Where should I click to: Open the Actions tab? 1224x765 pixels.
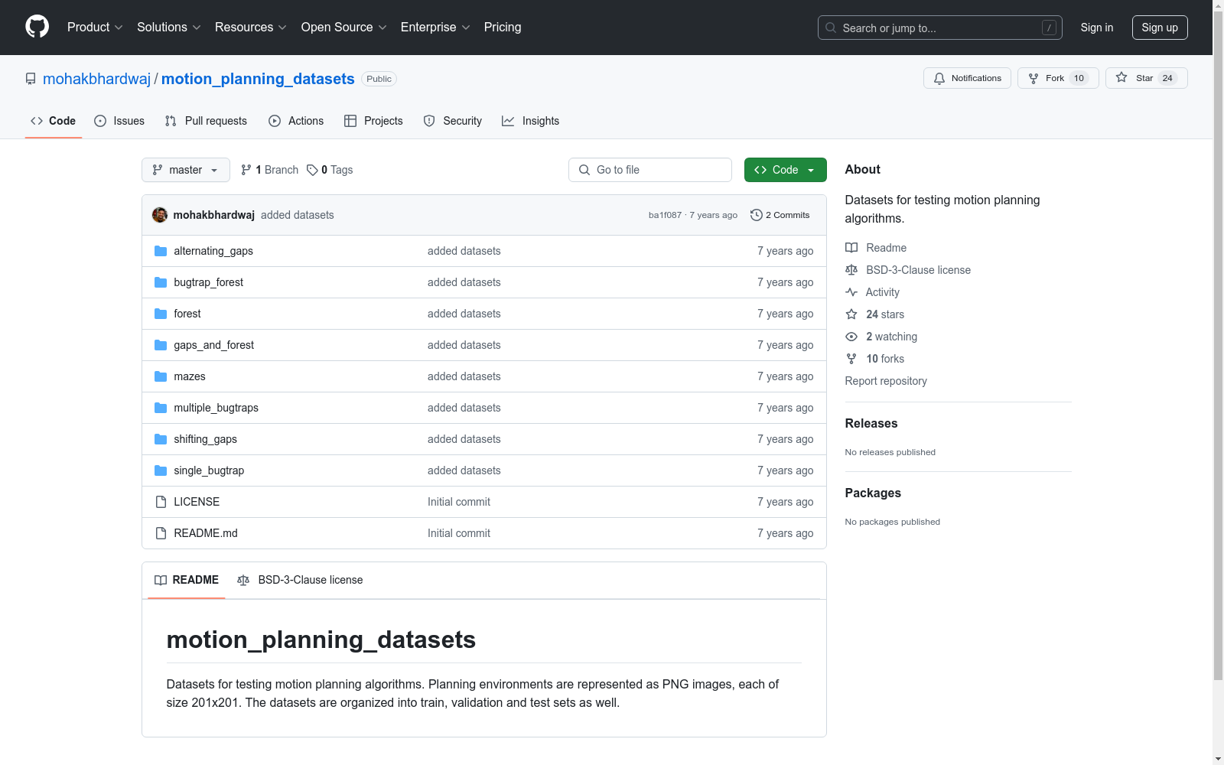pos(296,121)
